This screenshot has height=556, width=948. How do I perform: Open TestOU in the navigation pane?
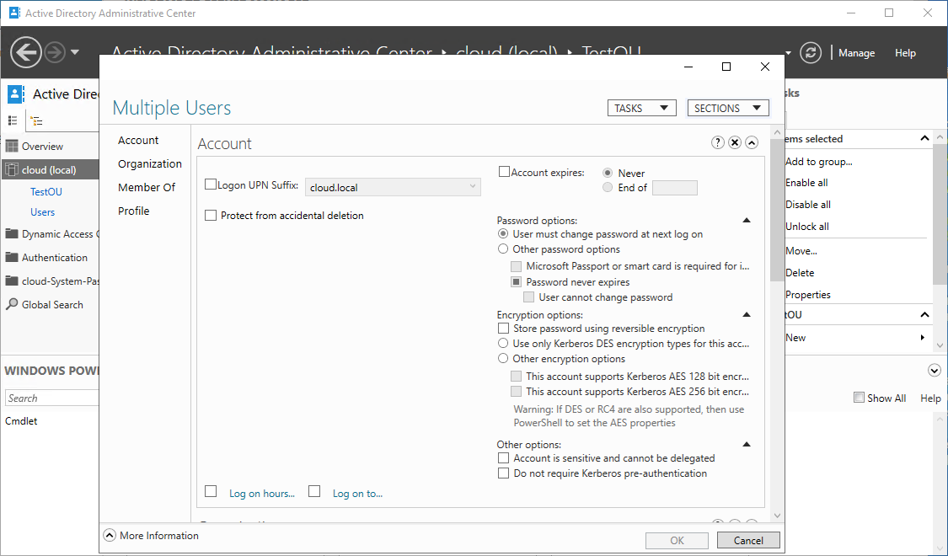tap(46, 191)
